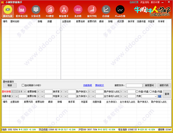The image size is (173, 133).
Task: Focus the 流通市值 value input field
Action: pos(23,96)
